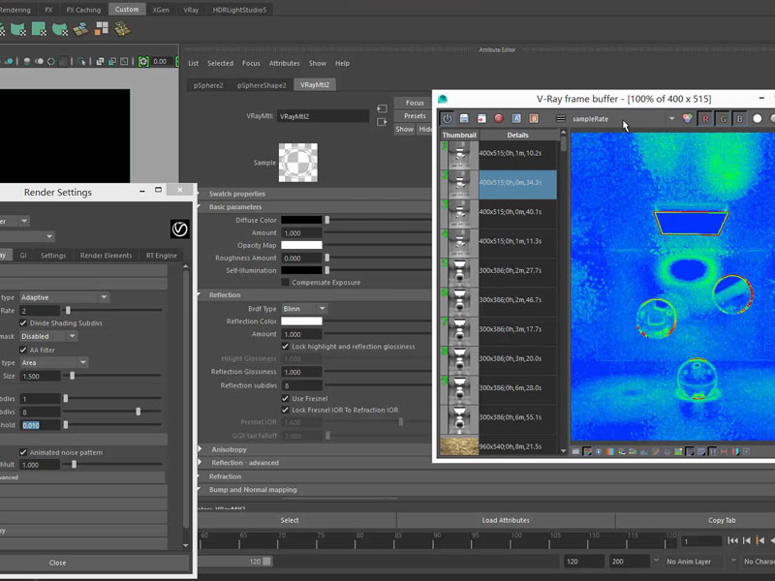Open the Attributes menu
The width and height of the screenshot is (775, 581).
284,63
